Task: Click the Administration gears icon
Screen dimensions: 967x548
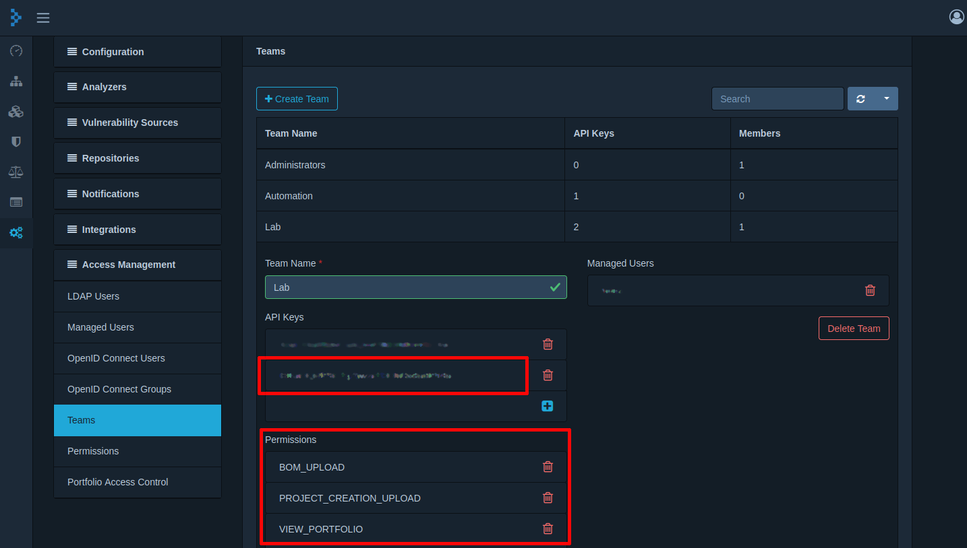Action: (x=16, y=232)
